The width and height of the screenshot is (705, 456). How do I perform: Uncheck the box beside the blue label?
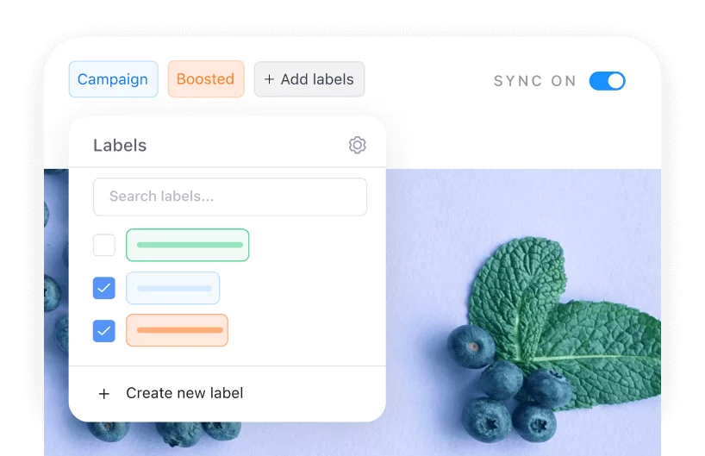tap(104, 288)
